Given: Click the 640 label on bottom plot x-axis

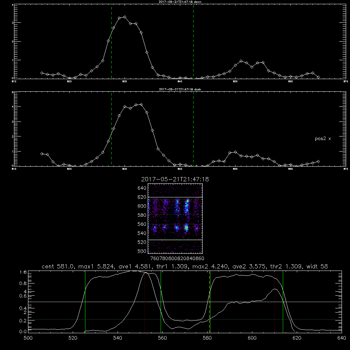Looking at the screenshot, I should pyautogui.click(x=342, y=338).
